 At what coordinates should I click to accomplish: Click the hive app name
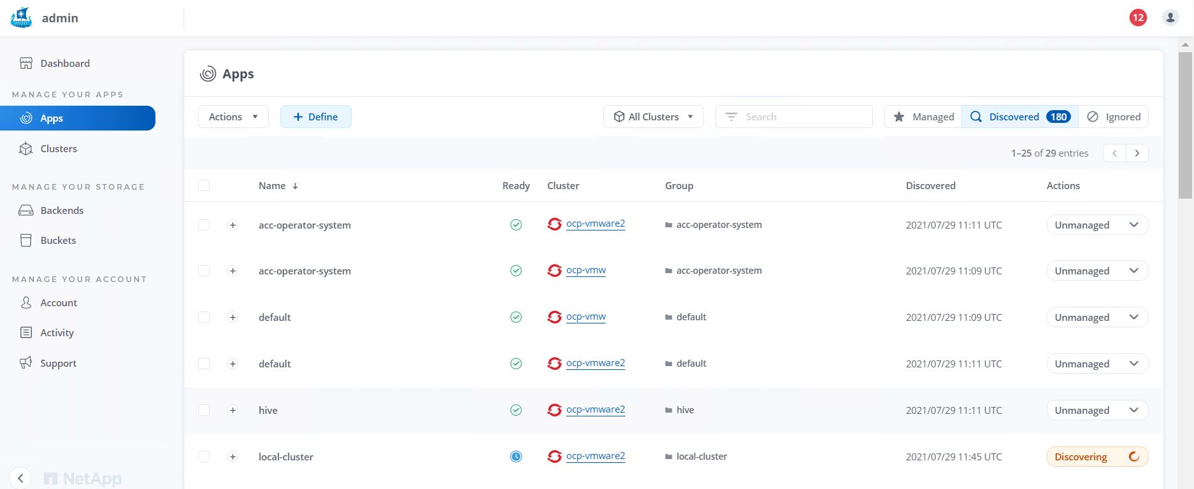(x=268, y=410)
